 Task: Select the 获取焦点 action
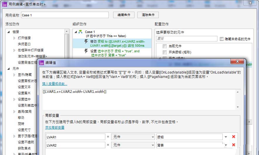pyautogui.click(x=24, y=148)
